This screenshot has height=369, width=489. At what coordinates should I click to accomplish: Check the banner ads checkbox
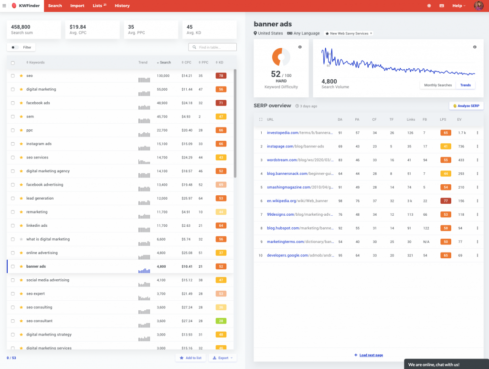point(13,266)
